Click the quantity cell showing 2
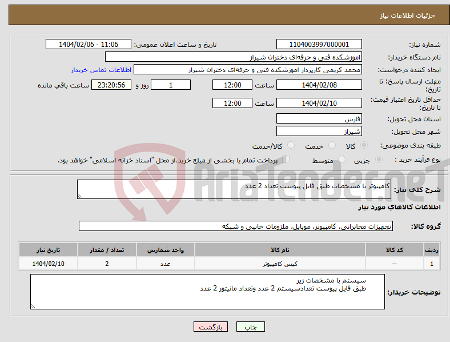The height and width of the screenshot is (342, 450). click(x=107, y=264)
